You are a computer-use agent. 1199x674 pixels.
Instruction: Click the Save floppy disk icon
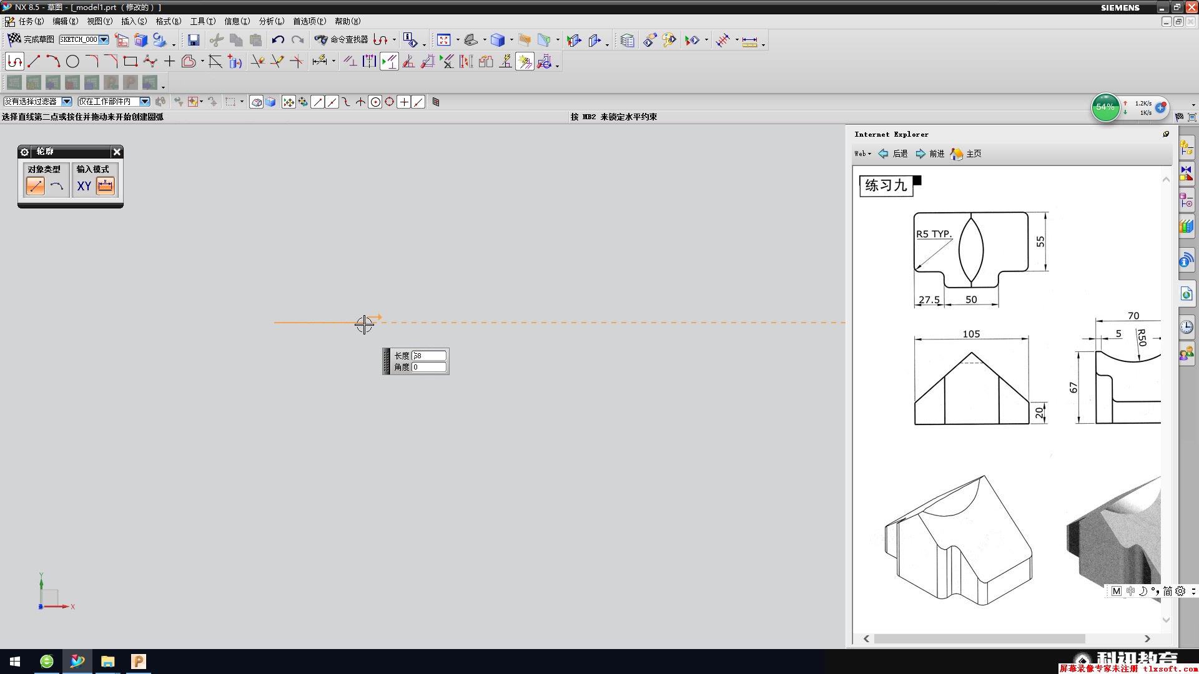click(194, 40)
